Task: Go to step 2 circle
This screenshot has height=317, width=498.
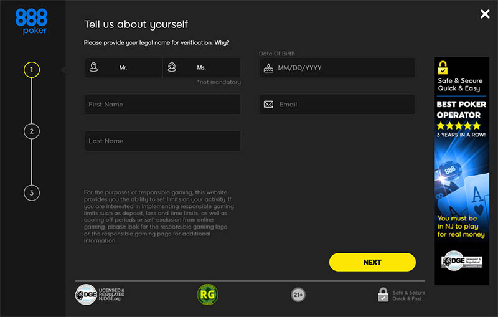Action: pyautogui.click(x=32, y=131)
